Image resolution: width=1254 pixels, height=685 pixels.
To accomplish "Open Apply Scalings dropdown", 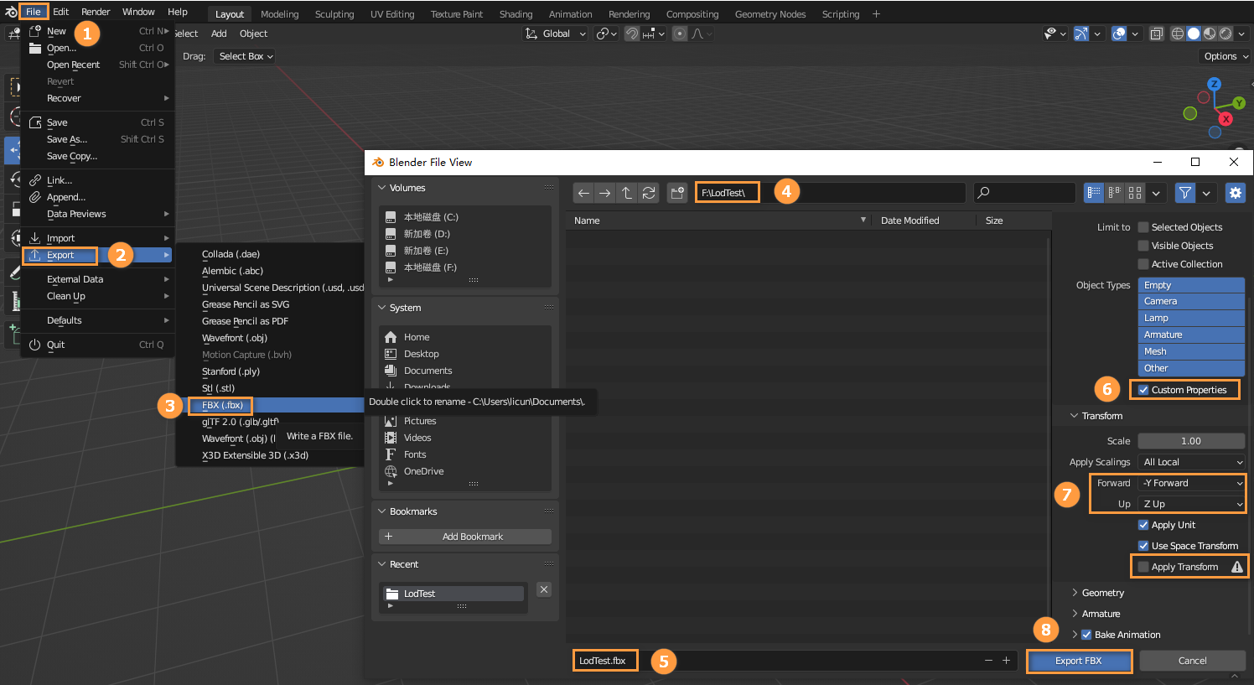I will pyautogui.click(x=1191, y=462).
